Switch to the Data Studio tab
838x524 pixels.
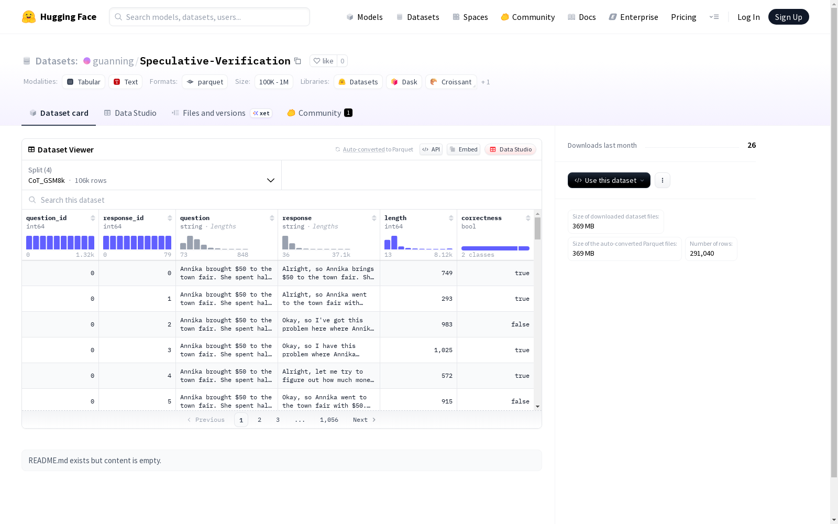click(x=130, y=113)
